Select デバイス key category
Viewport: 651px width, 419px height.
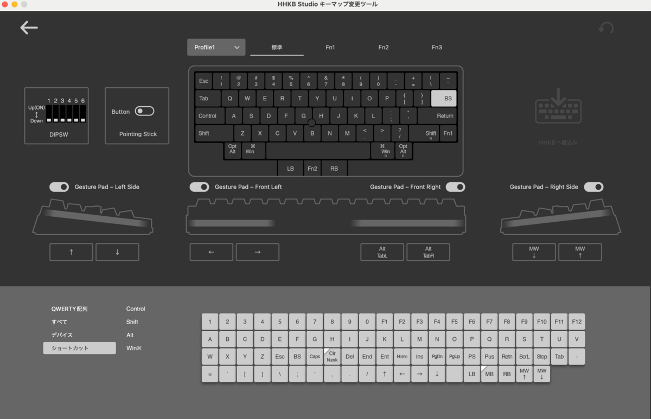click(62, 335)
